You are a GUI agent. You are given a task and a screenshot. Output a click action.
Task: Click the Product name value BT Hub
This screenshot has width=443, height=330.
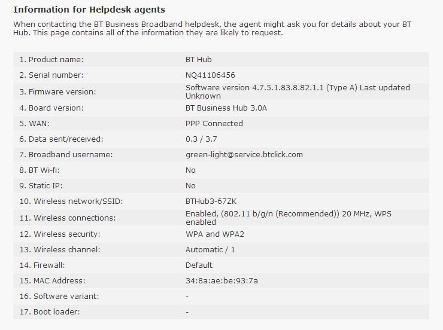(198, 60)
